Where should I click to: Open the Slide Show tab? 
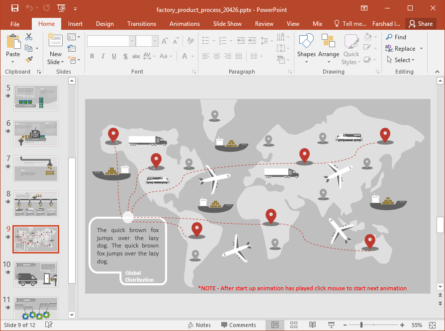[227, 23]
